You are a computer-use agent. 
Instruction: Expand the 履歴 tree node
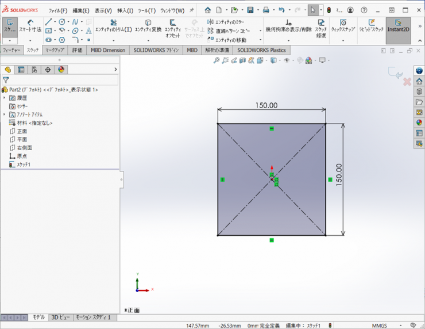pyautogui.click(x=5, y=98)
